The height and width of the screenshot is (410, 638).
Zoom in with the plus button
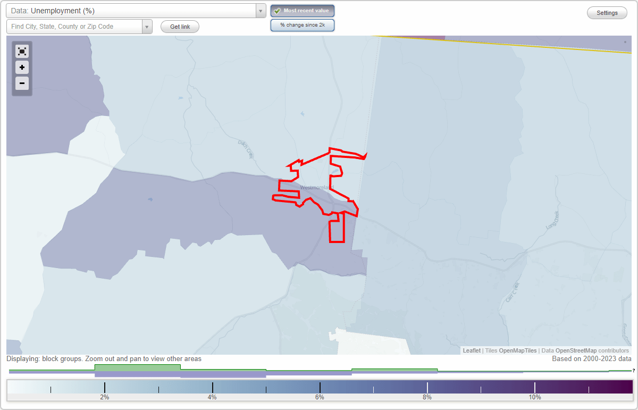click(x=22, y=67)
